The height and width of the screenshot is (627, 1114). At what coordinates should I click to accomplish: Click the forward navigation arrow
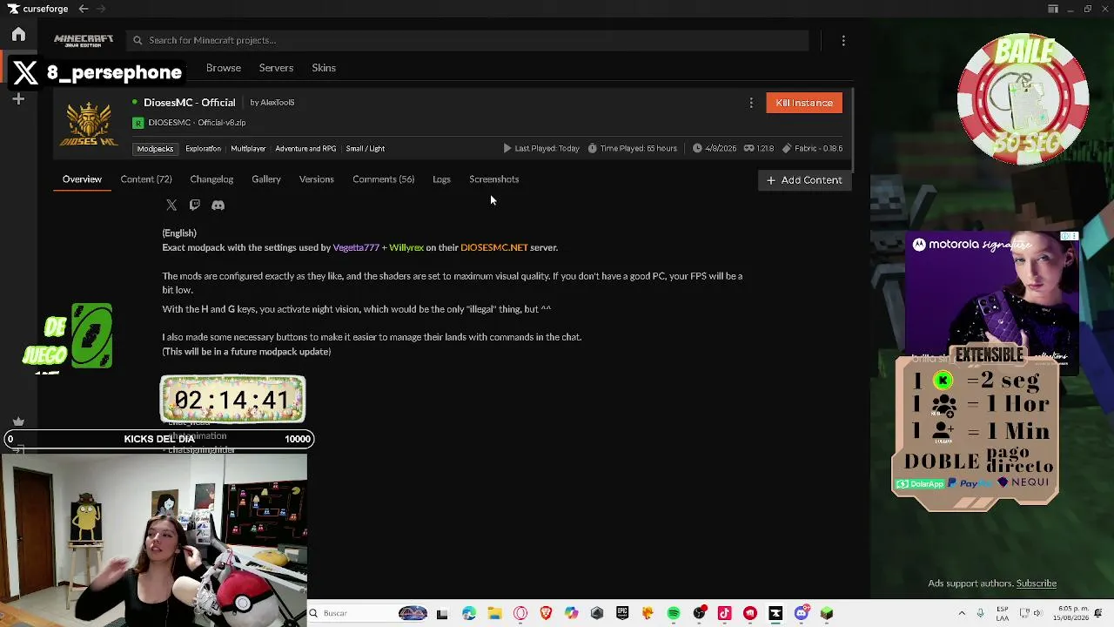click(x=100, y=9)
